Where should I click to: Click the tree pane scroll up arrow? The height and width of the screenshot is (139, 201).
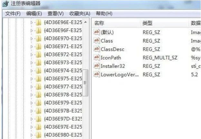85,22
